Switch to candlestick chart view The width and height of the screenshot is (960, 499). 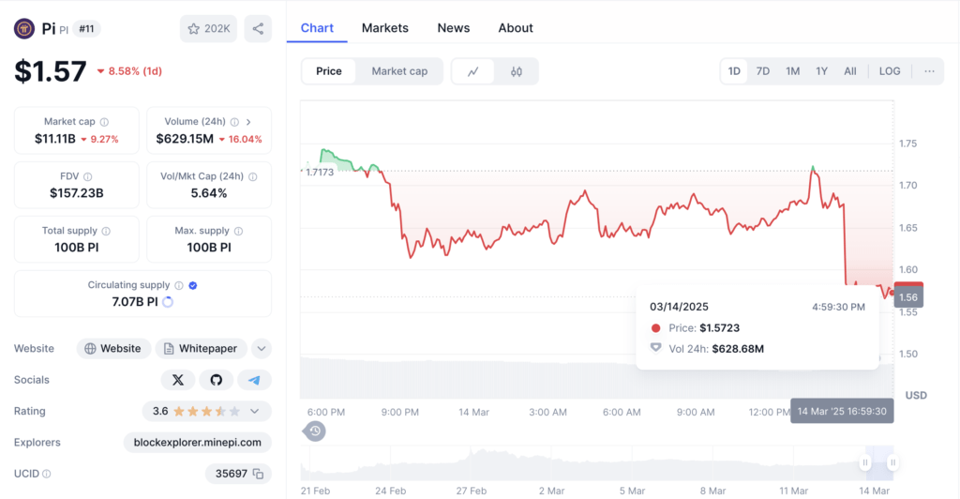pos(517,71)
